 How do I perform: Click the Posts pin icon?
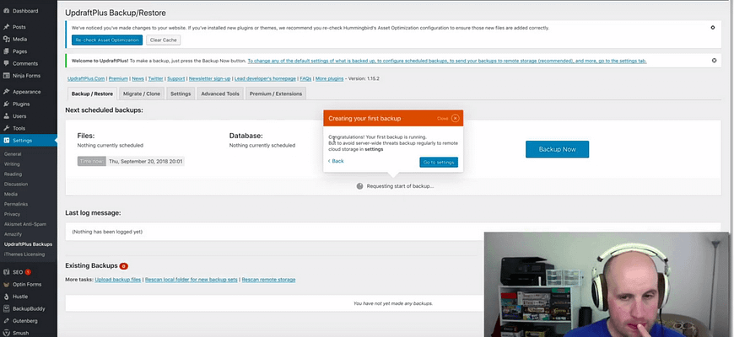coord(6,27)
